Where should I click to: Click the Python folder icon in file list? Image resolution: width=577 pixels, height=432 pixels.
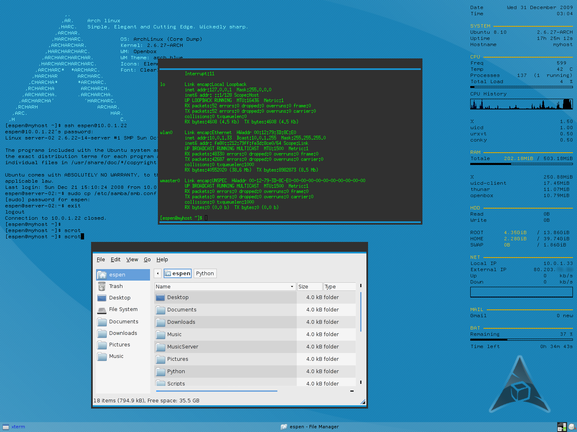[x=160, y=372]
